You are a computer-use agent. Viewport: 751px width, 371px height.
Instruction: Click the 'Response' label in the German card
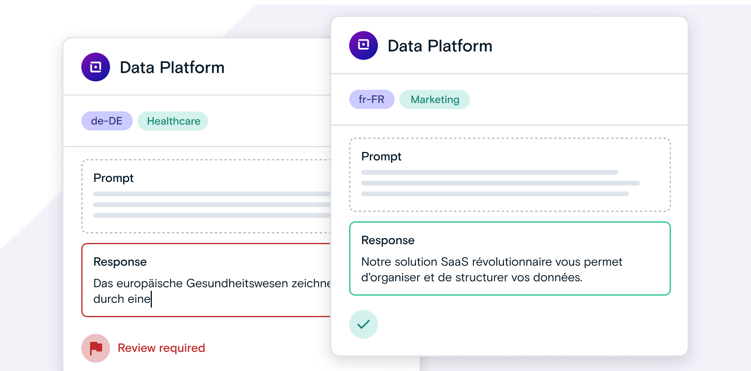click(x=120, y=262)
